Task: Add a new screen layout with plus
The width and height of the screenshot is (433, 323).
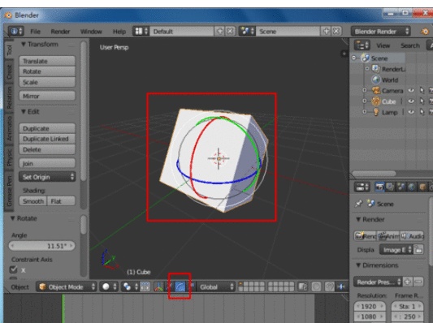Action: (x=219, y=31)
